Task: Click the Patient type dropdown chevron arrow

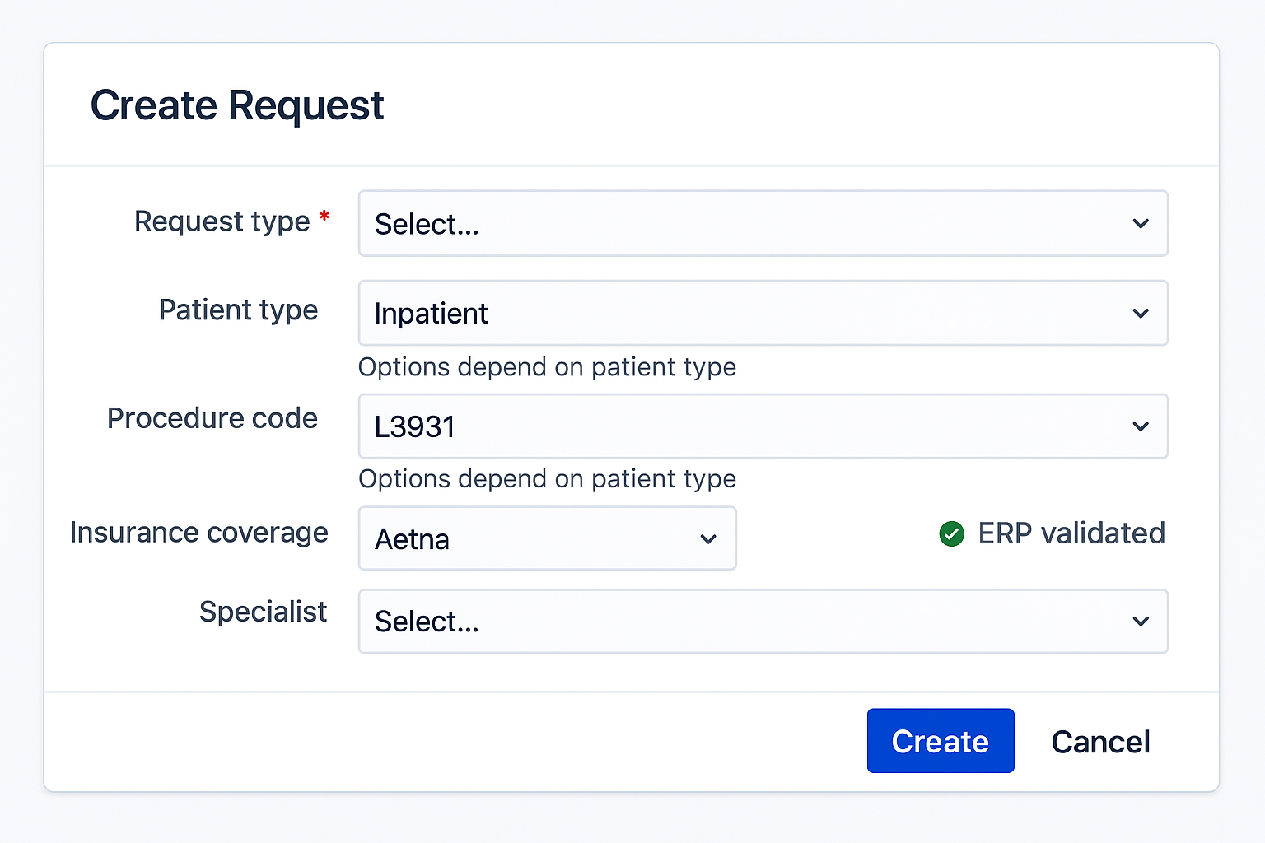Action: [1141, 313]
